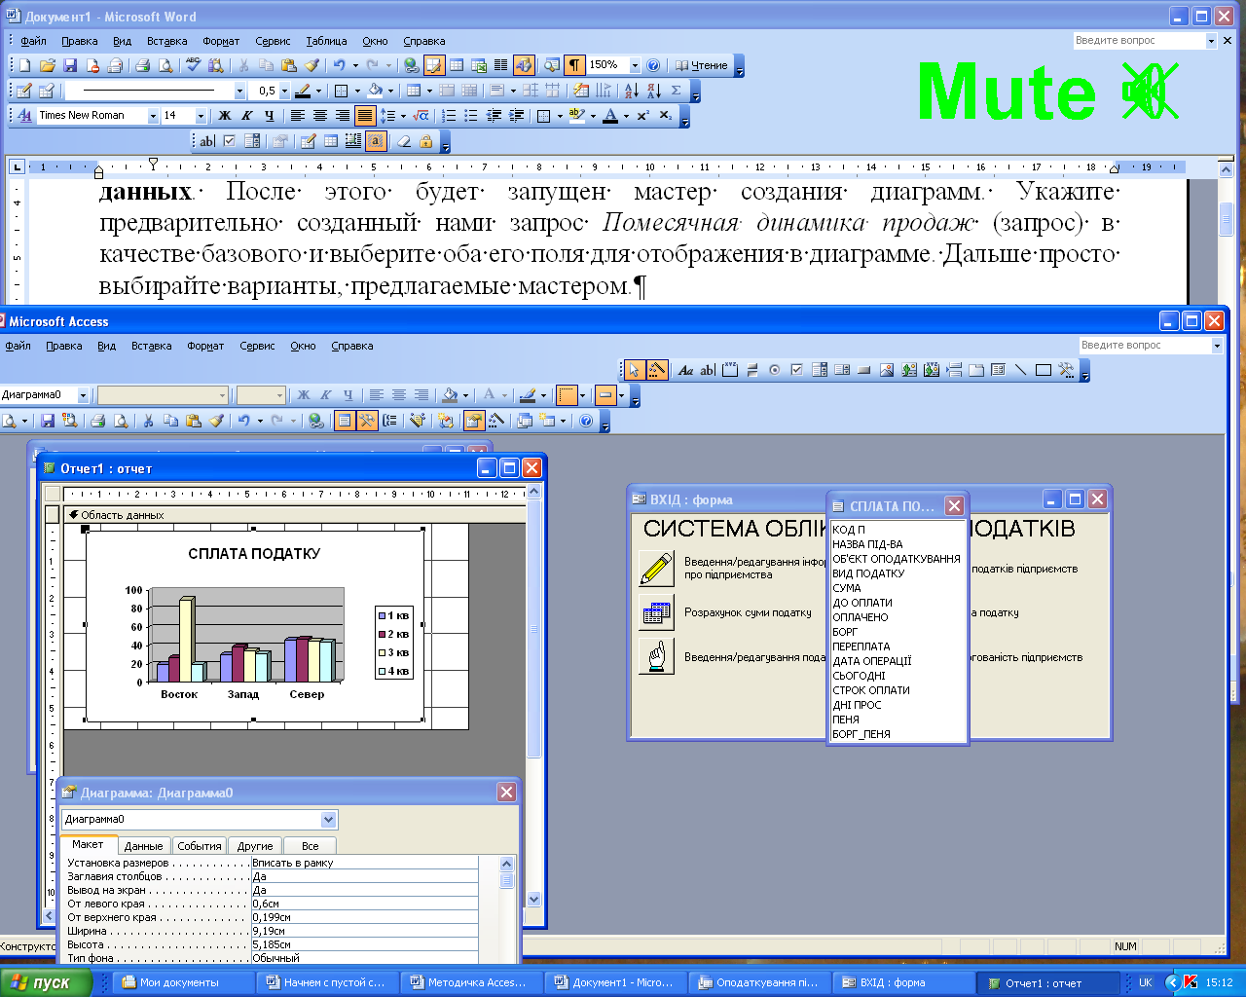The height and width of the screenshot is (997, 1246).
Task: Toggle Field List button in Access toolbar
Action: click(x=344, y=421)
